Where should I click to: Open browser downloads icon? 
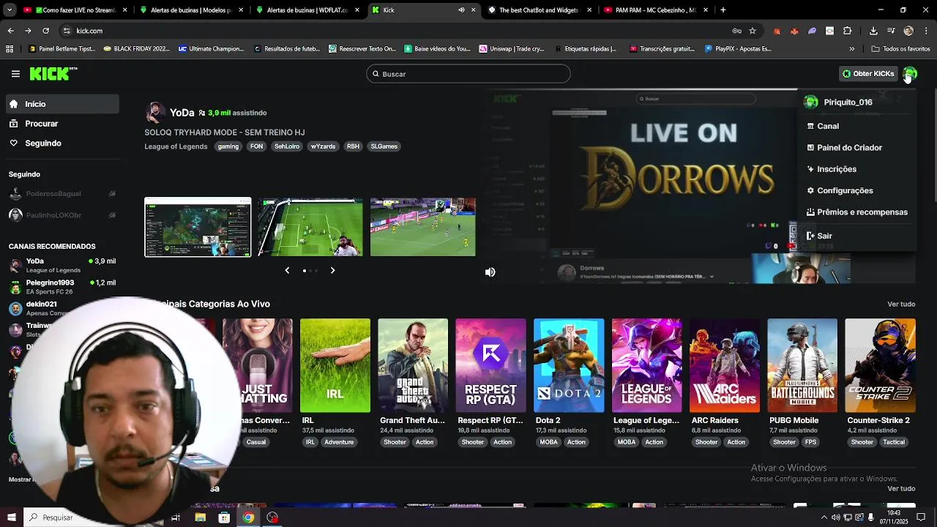(873, 31)
